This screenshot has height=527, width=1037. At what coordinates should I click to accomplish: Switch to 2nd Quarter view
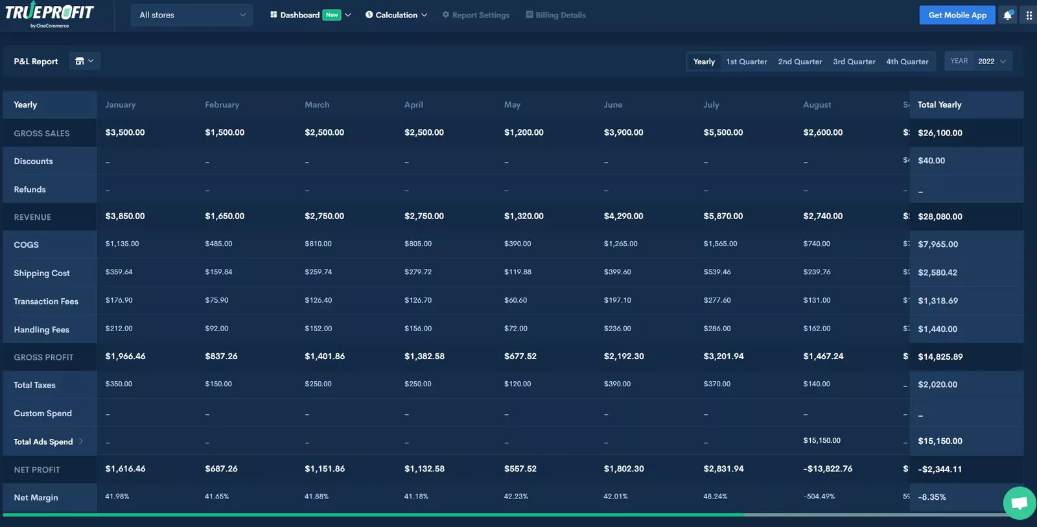(800, 62)
